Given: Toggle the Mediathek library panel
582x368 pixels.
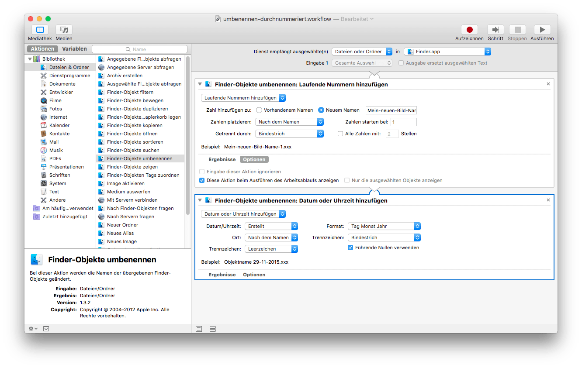Looking at the screenshot, I should pos(40,30).
